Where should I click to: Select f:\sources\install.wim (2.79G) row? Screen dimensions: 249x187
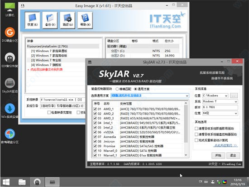click(x=63, y=46)
